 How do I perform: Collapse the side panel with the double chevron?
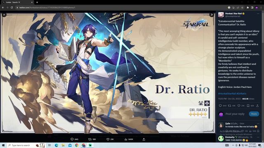tap(212, 15)
